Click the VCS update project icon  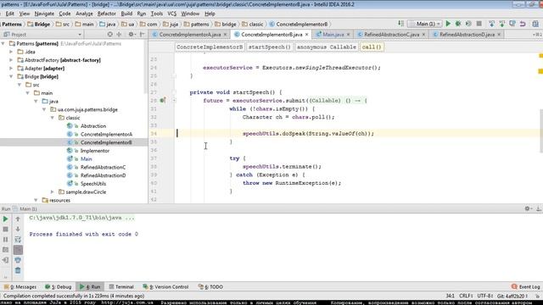point(491,24)
